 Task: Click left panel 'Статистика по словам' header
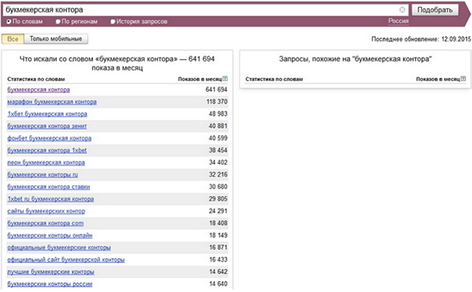coord(36,79)
